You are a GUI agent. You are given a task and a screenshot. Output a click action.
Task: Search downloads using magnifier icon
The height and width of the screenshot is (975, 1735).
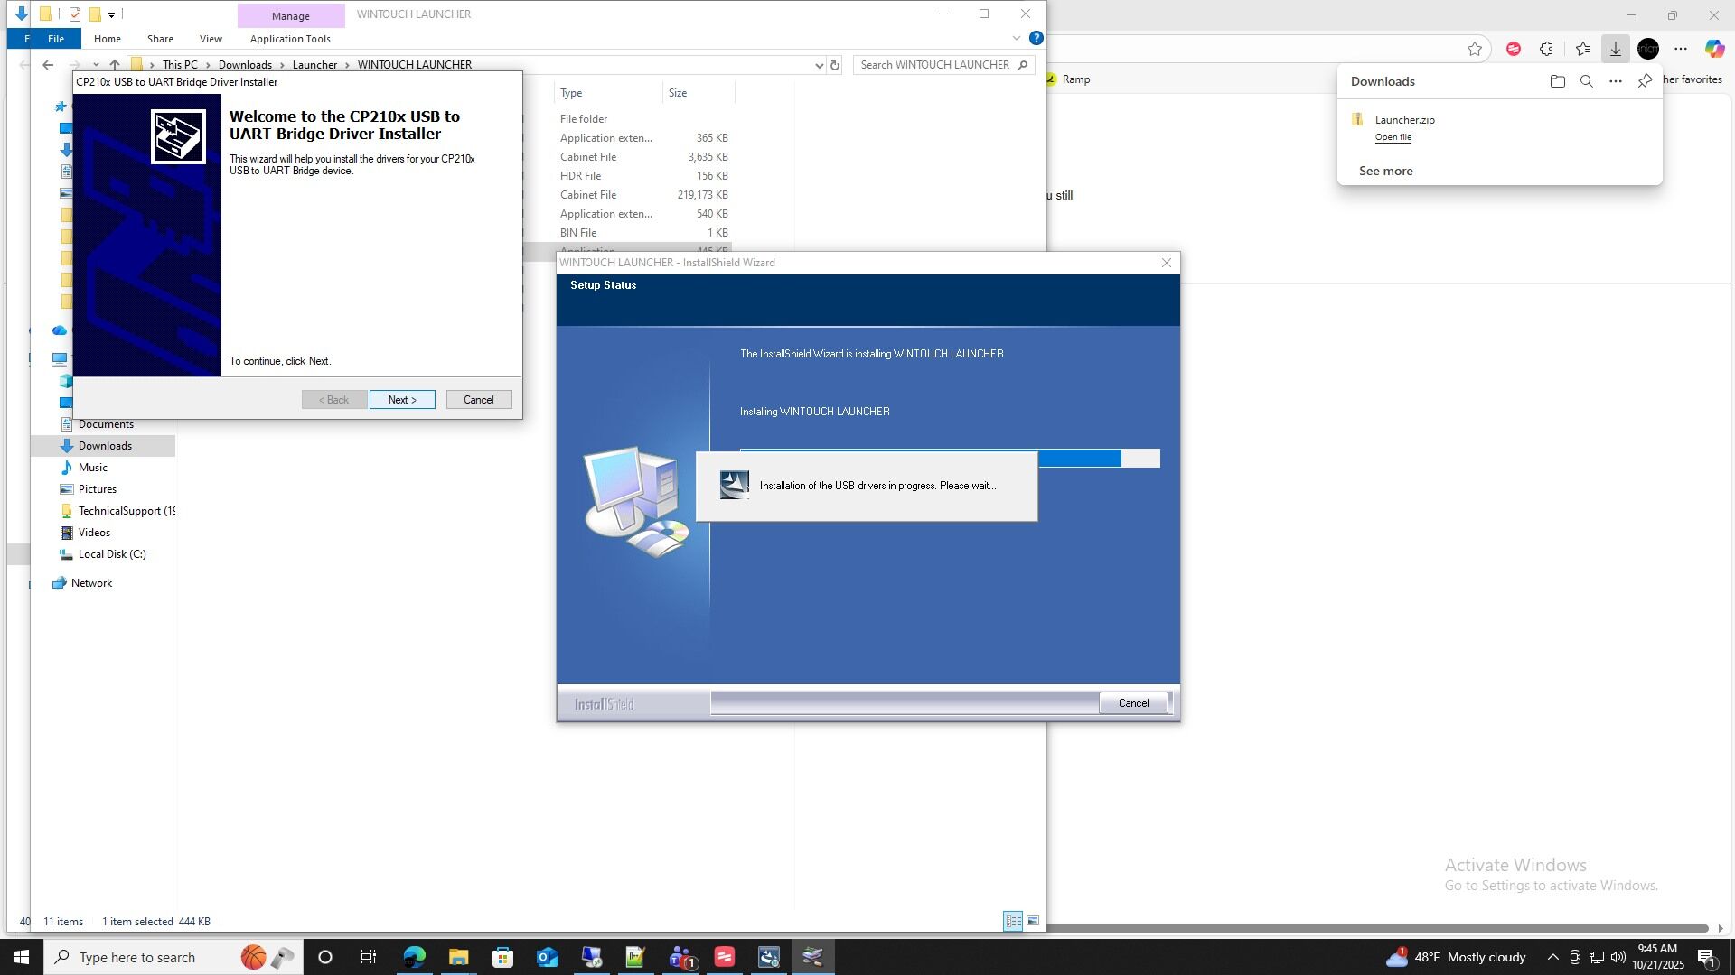click(x=1586, y=81)
